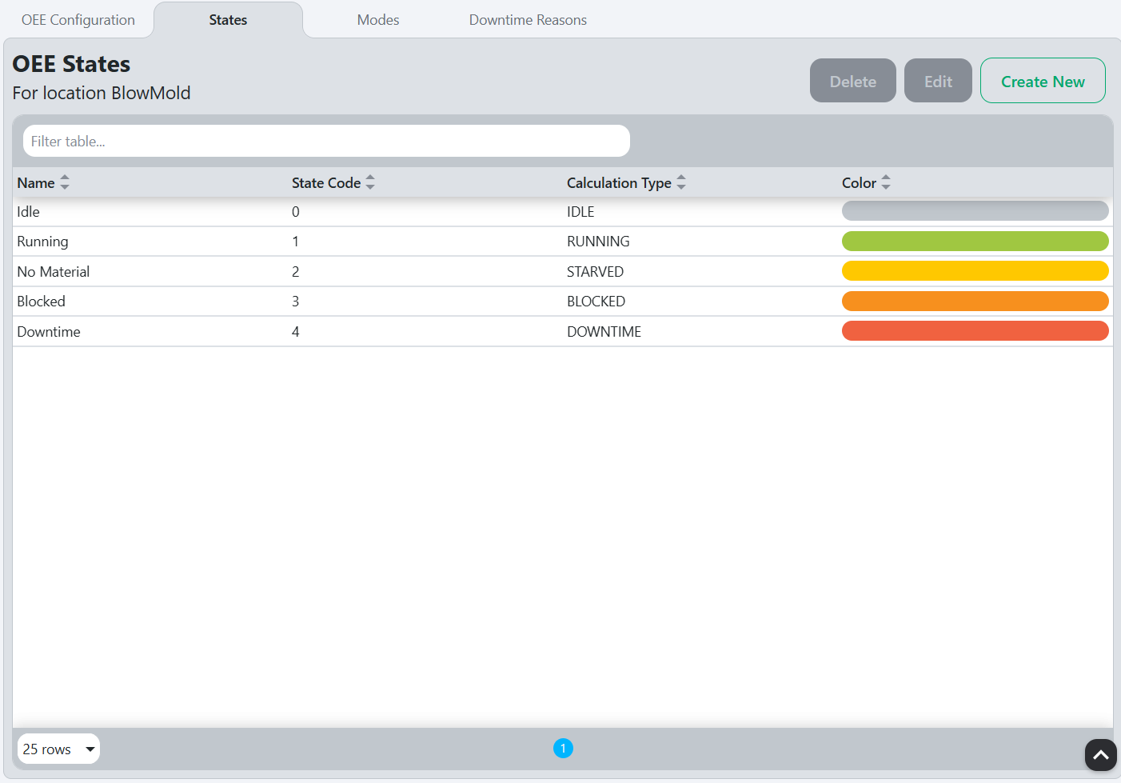This screenshot has width=1121, height=783.
Task: Click the RUNNING calculation type cell
Action: 598,242
